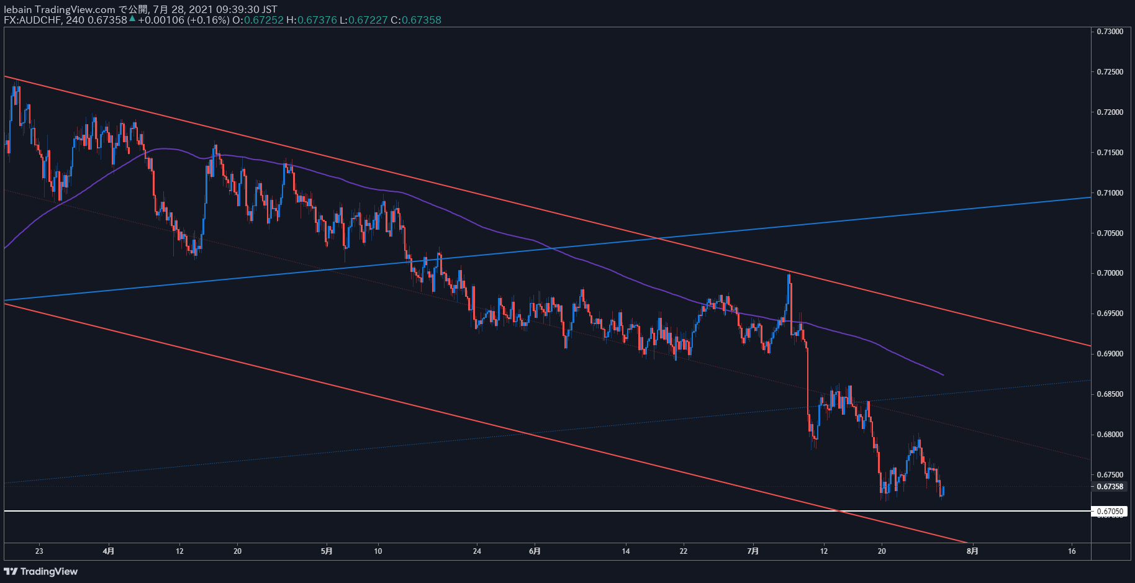1135x583 pixels.
Task: Select the horizontal line price label 0.67050
Action: point(1110,512)
